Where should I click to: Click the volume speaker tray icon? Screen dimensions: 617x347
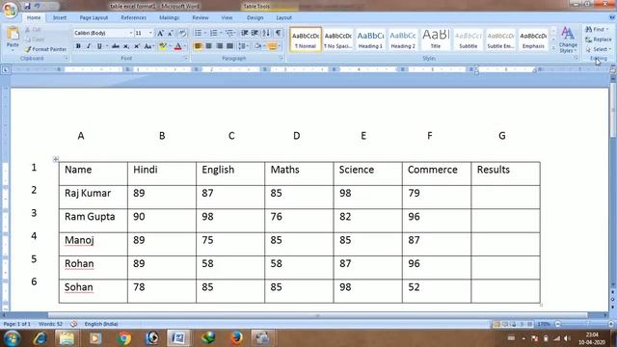point(567,338)
